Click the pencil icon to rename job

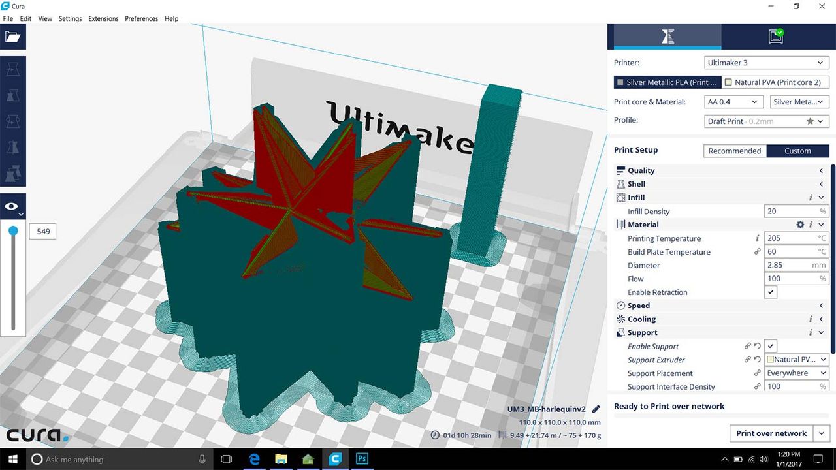pyautogui.click(x=596, y=409)
